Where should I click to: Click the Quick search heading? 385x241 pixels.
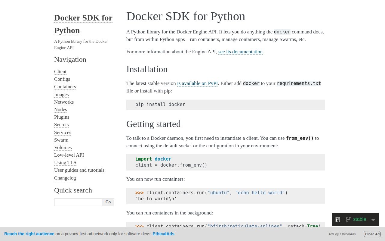pos(73,190)
